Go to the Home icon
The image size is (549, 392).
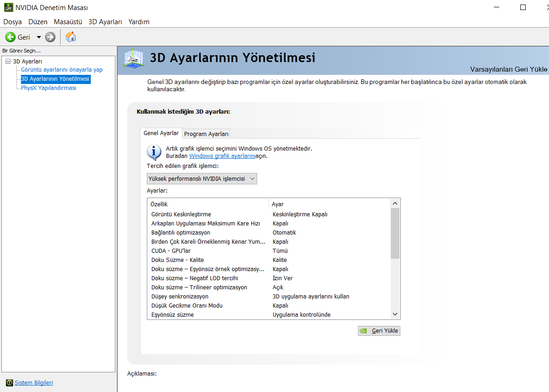point(71,37)
